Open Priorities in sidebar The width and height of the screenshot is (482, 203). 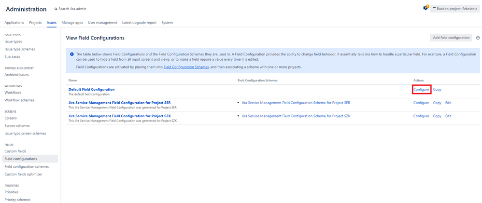pyautogui.click(x=12, y=192)
